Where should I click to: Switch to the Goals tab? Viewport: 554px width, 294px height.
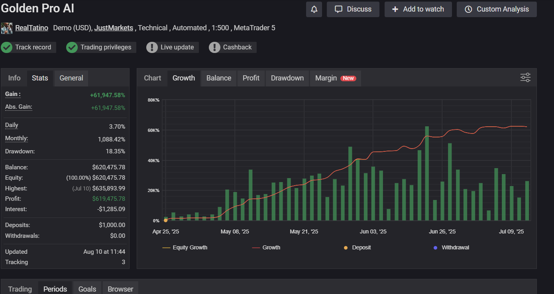click(87, 289)
